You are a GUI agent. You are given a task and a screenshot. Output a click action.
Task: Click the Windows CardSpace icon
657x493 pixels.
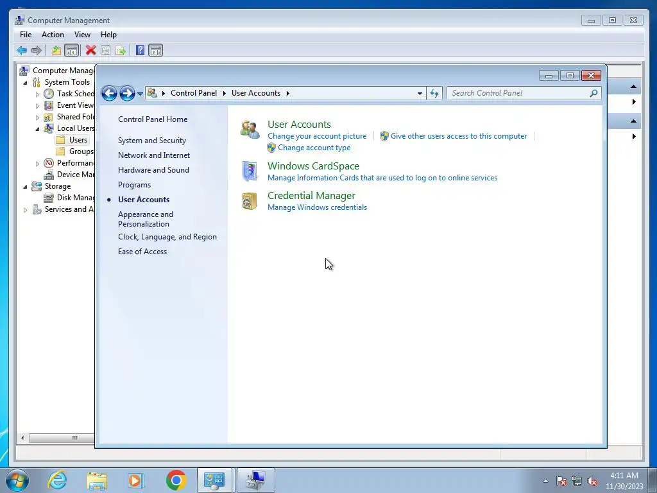pyautogui.click(x=250, y=171)
